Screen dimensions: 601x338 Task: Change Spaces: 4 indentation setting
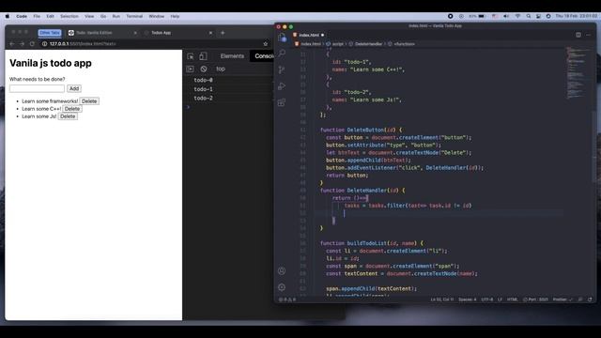tap(468, 300)
